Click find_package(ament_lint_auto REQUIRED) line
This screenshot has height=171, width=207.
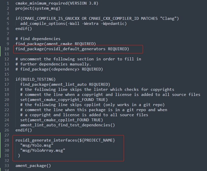point(65,84)
